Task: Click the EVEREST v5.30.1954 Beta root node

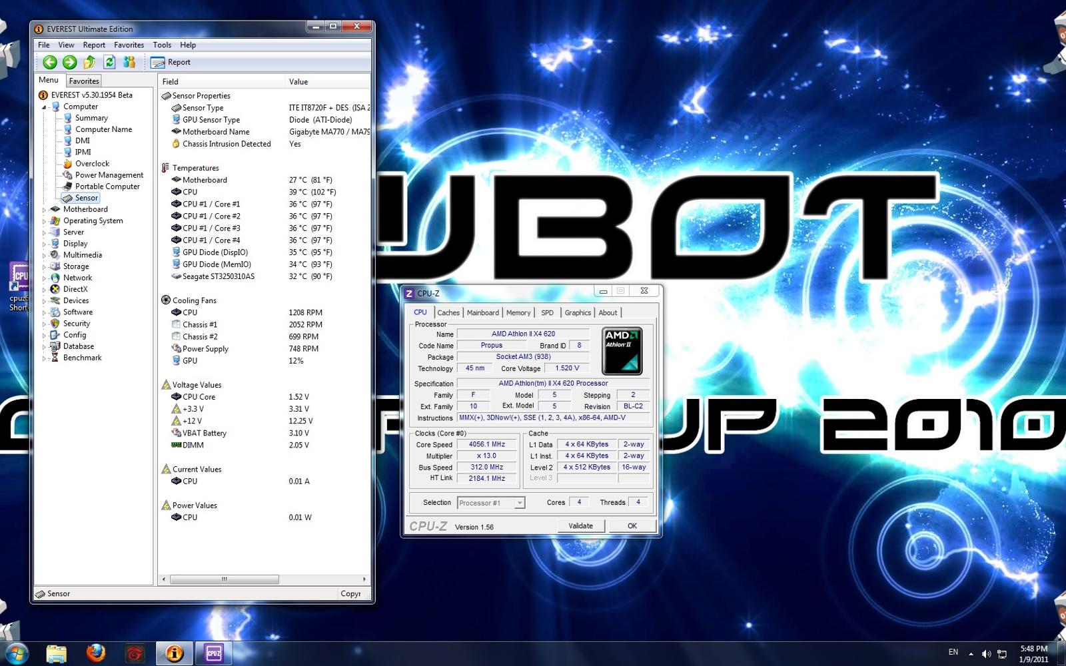Action: [x=92, y=95]
